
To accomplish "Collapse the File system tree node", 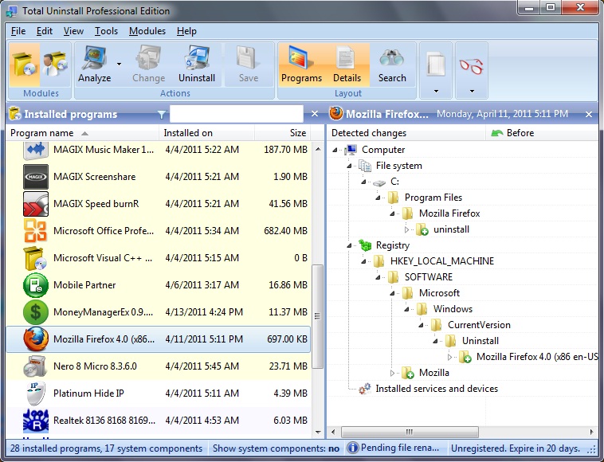I will pos(349,166).
